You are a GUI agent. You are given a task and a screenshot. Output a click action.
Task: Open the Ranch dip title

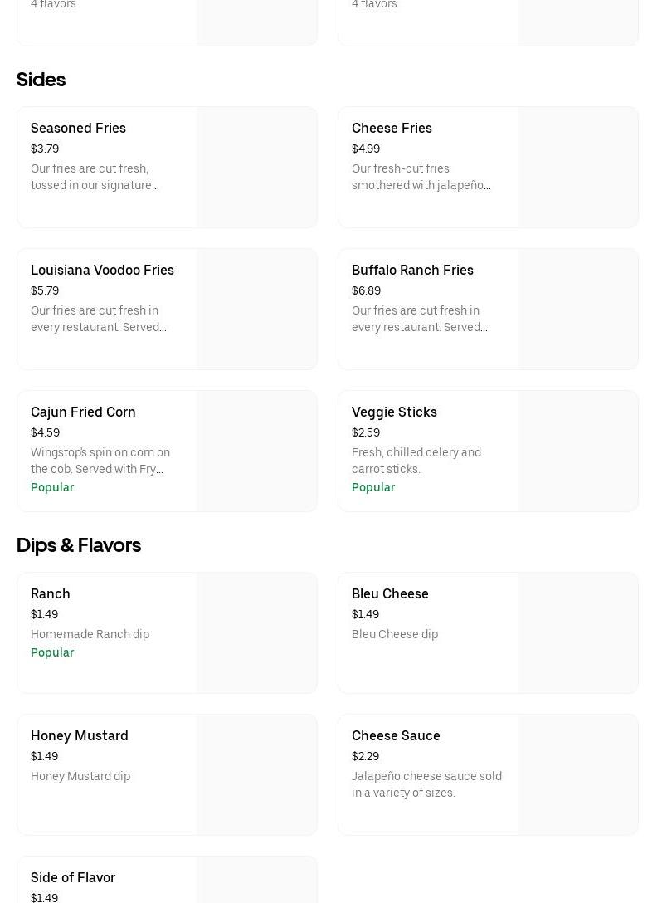(x=51, y=593)
